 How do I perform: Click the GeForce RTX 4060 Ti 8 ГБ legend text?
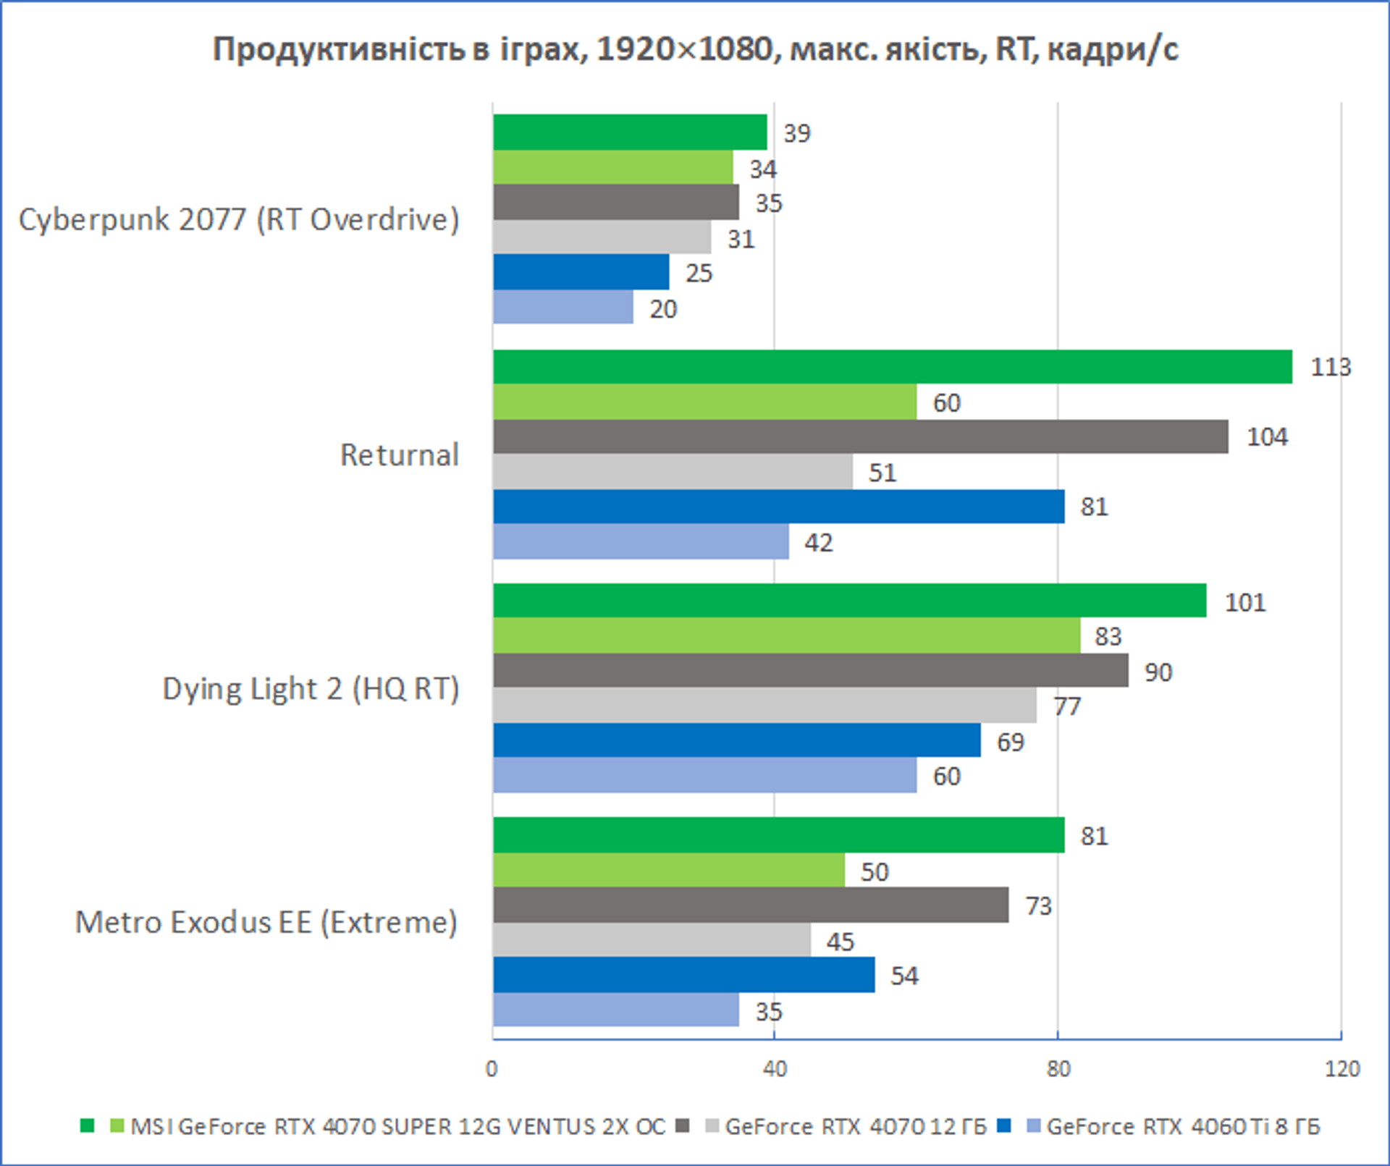[1184, 1126]
